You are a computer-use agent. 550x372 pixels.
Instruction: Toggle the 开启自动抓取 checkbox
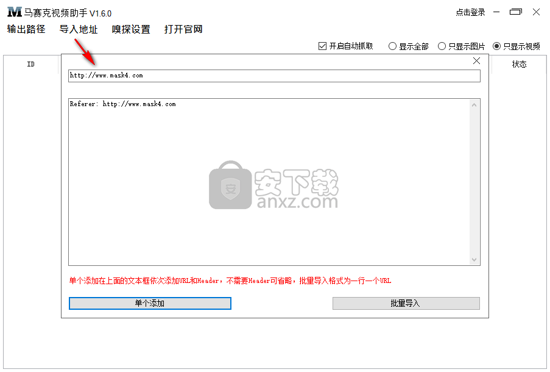click(323, 46)
